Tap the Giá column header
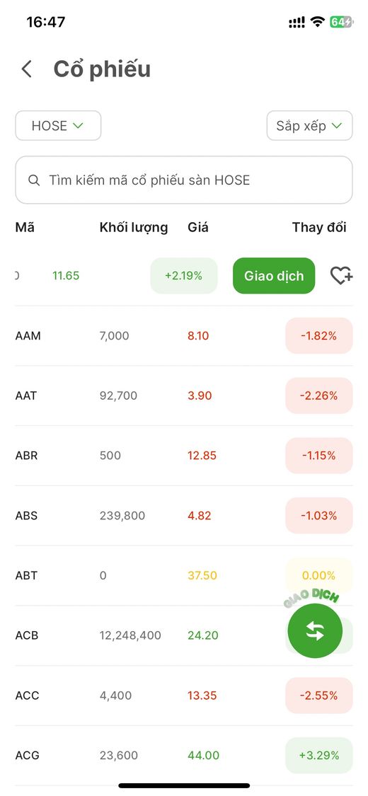 (x=198, y=227)
